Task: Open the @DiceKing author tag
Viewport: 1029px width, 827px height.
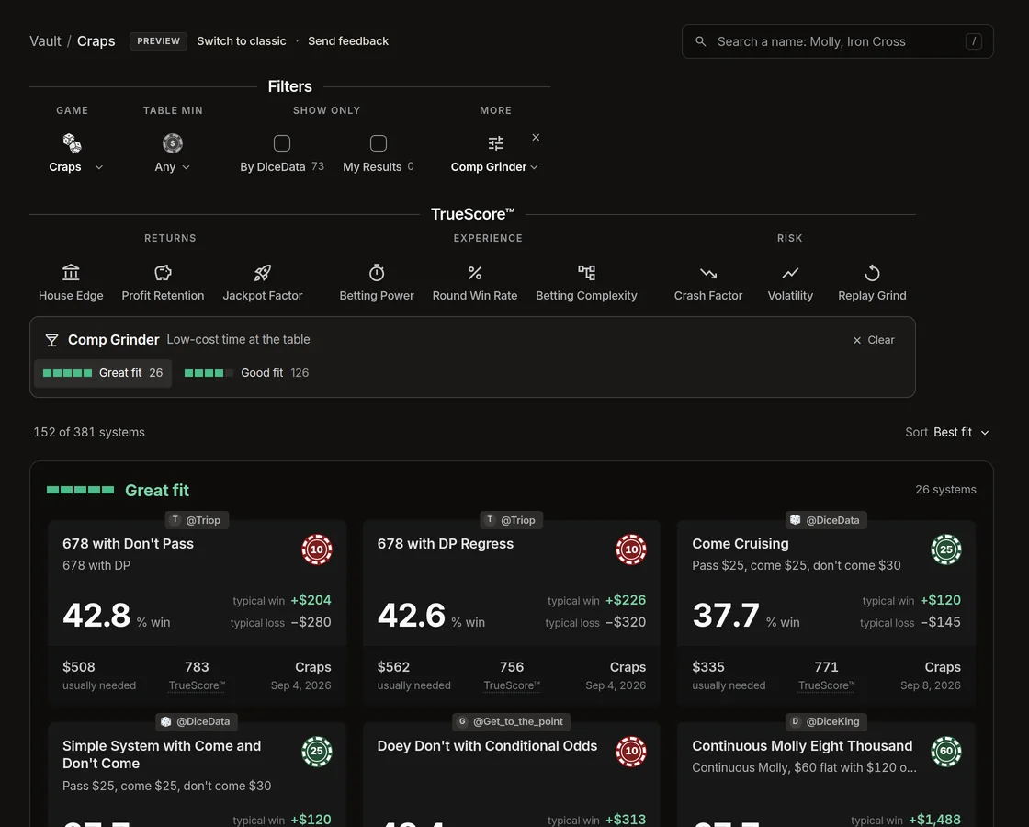Action: (826, 721)
